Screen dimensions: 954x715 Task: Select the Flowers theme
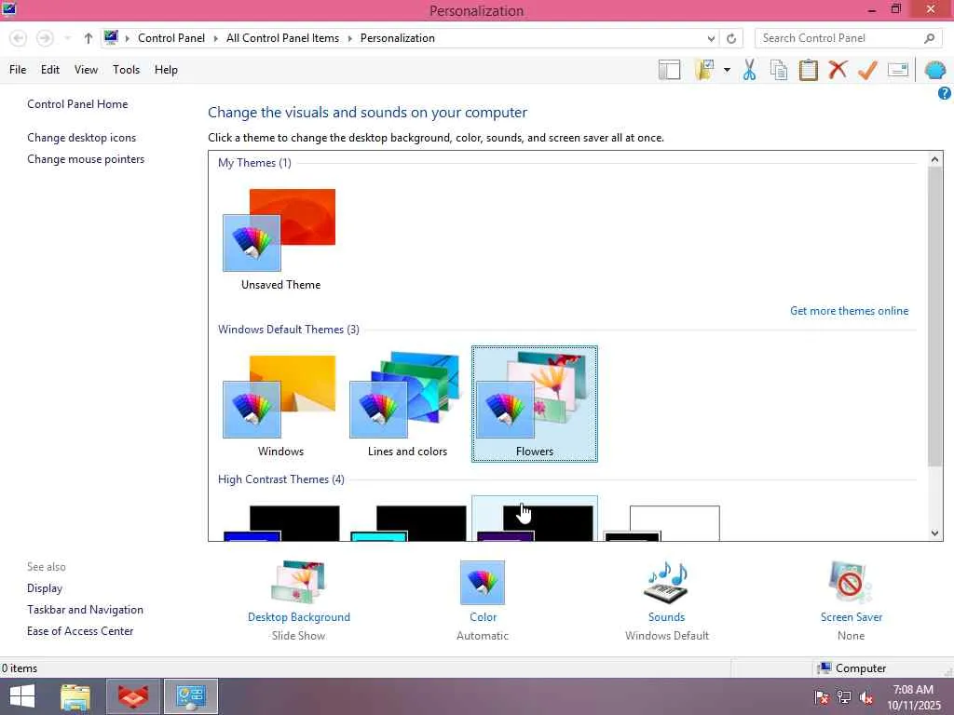coord(534,404)
